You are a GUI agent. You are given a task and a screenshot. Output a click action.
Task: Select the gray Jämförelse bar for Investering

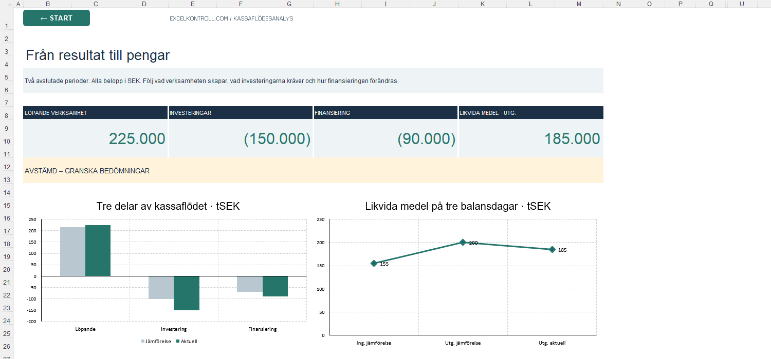point(161,288)
